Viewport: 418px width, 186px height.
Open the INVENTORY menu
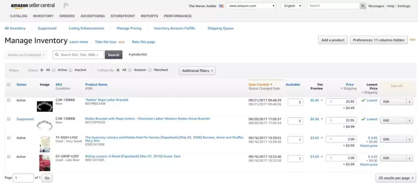coord(43,16)
